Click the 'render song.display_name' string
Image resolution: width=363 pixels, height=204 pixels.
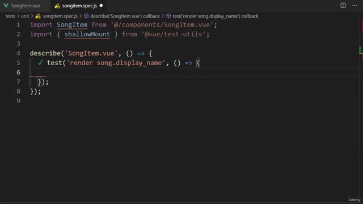(116, 63)
